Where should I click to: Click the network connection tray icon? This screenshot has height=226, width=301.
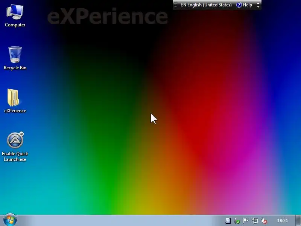pos(255,221)
